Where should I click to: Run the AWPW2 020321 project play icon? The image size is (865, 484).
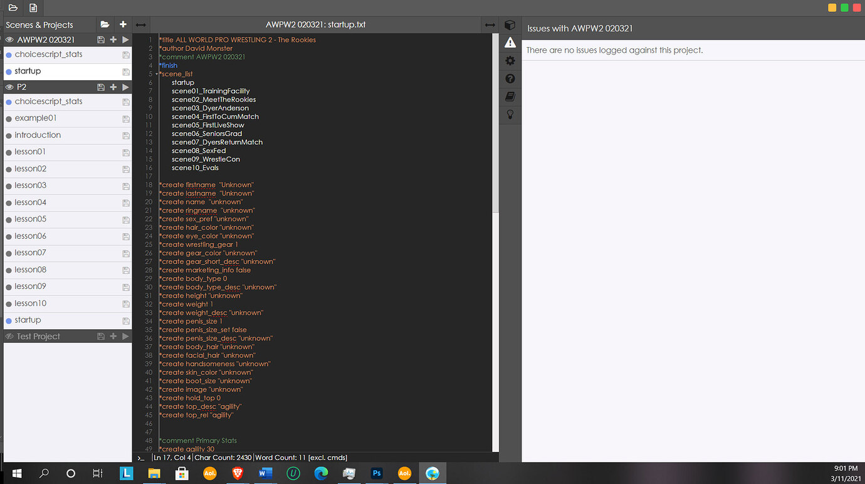point(125,39)
